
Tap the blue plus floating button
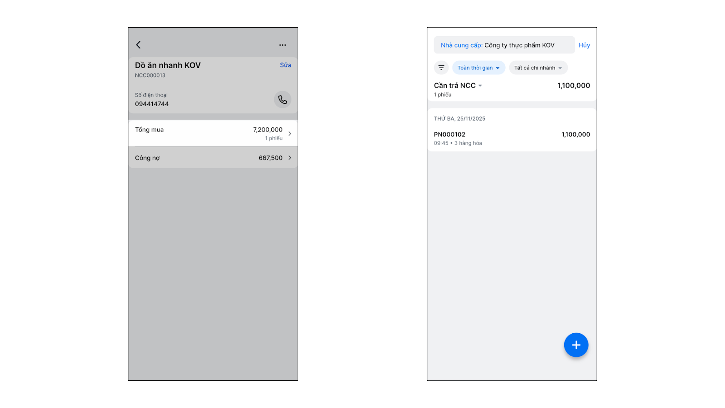tap(576, 345)
